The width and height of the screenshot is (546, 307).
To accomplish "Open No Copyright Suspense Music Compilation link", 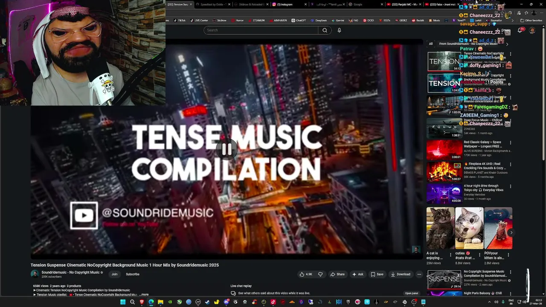I will pyautogui.click(x=485, y=274).
